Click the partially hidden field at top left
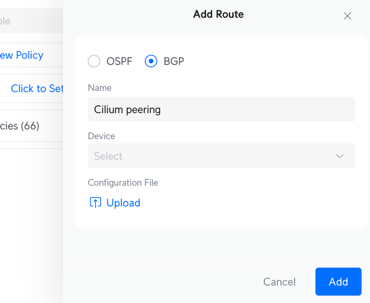Viewport: 370px width, 303px height. click(29, 21)
